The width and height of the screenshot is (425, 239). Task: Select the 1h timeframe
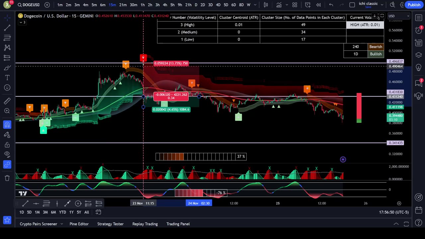pos(142,5)
